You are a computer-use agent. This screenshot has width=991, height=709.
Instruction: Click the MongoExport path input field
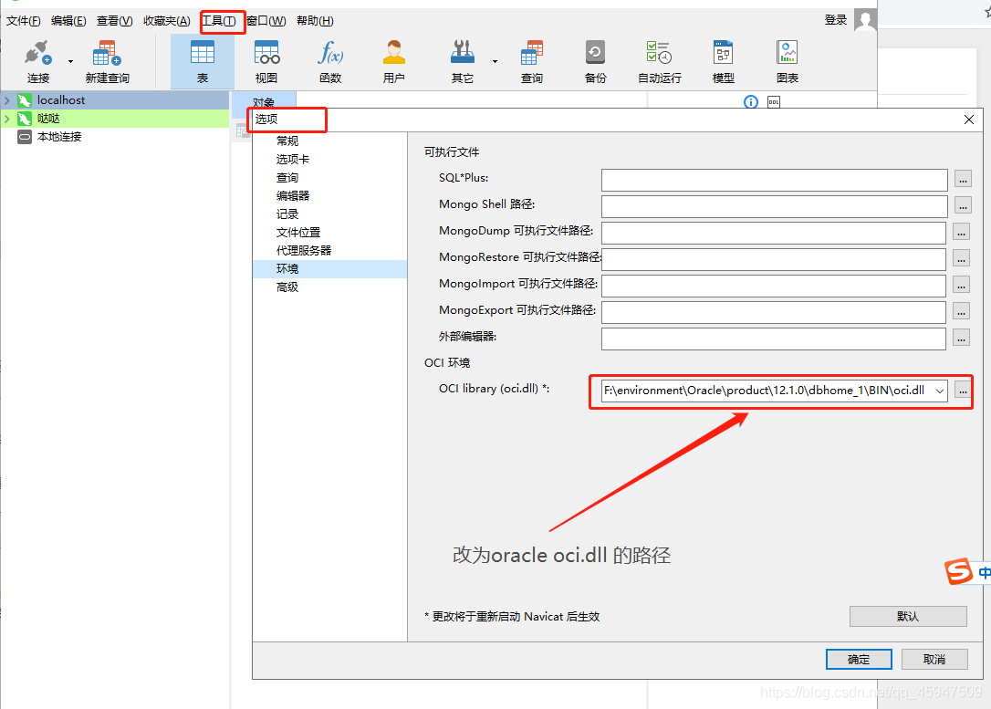(x=774, y=312)
